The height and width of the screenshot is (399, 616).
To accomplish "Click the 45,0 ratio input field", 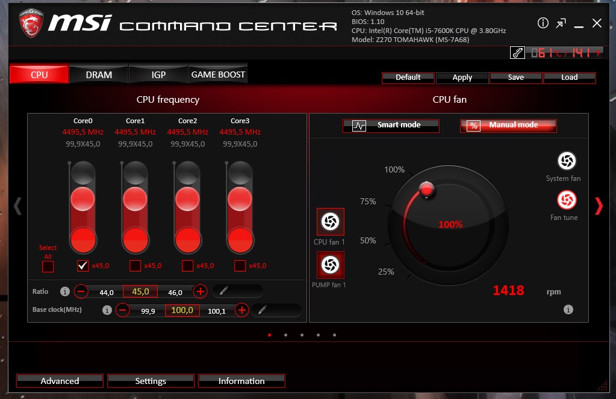I will (x=140, y=291).
